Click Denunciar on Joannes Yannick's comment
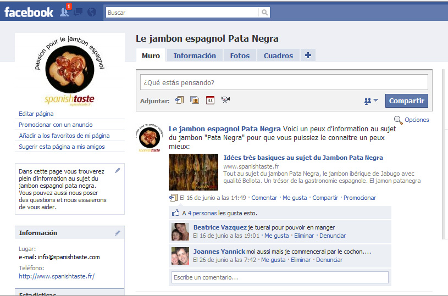The height and width of the screenshot is (296, 448). click(x=329, y=260)
